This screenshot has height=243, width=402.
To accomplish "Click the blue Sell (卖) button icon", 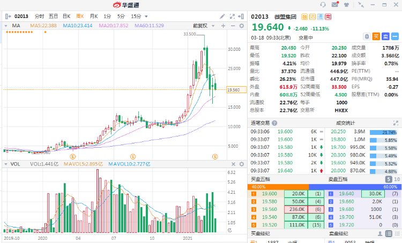I will click(385, 36).
